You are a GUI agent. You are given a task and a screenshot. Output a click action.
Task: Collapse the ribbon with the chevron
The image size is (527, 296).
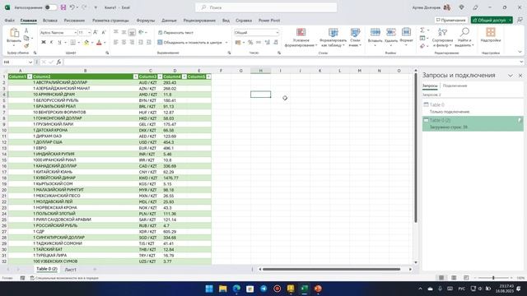pos(520,52)
